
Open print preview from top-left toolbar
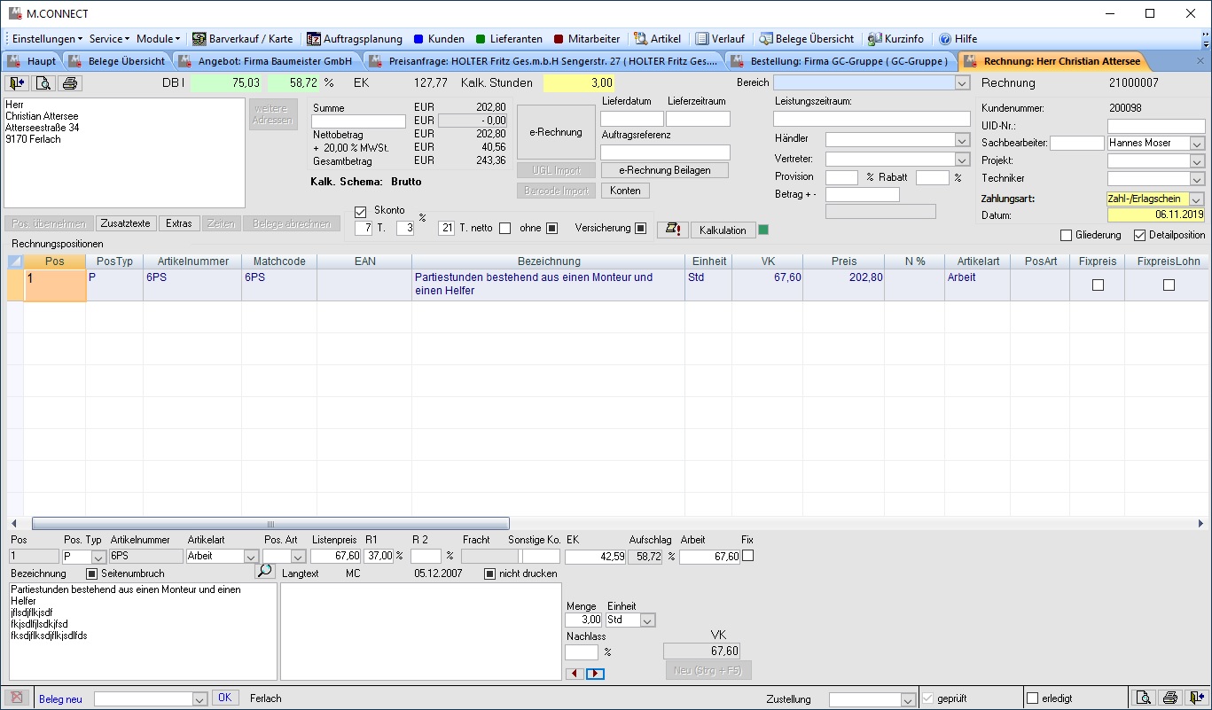pyautogui.click(x=43, y=83)
